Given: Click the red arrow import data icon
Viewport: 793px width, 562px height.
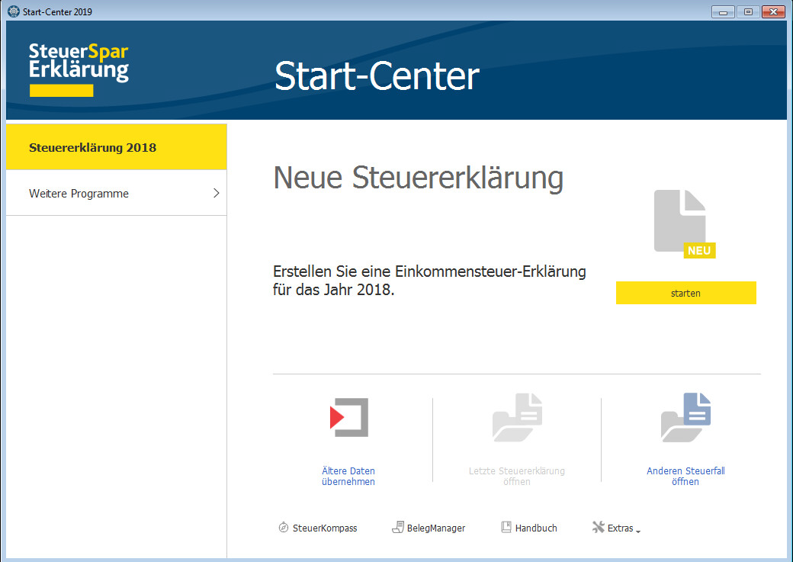Looking at the screenshot, I should pyautogui.click(x=349, y=417).
